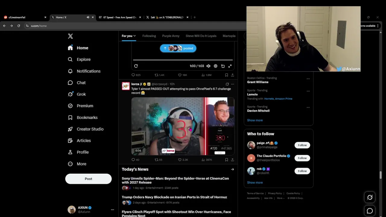The image size is (386, 217).
Task: Open Explore in the sidebar
Action: coord(79,59)
